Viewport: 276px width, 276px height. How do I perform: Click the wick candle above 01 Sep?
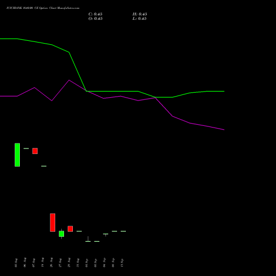pos(88,239)
